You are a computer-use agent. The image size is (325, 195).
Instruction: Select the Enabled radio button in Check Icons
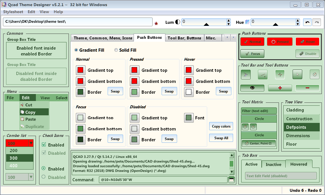tap(44, 168)
